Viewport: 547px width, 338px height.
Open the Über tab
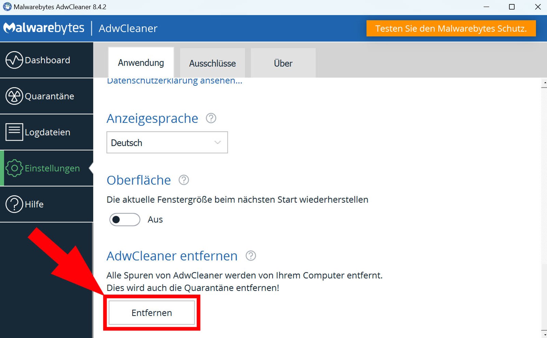(283, 63)
